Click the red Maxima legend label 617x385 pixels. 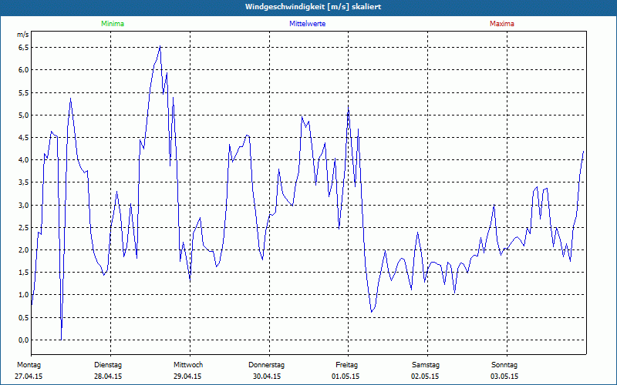click(502, 24)
